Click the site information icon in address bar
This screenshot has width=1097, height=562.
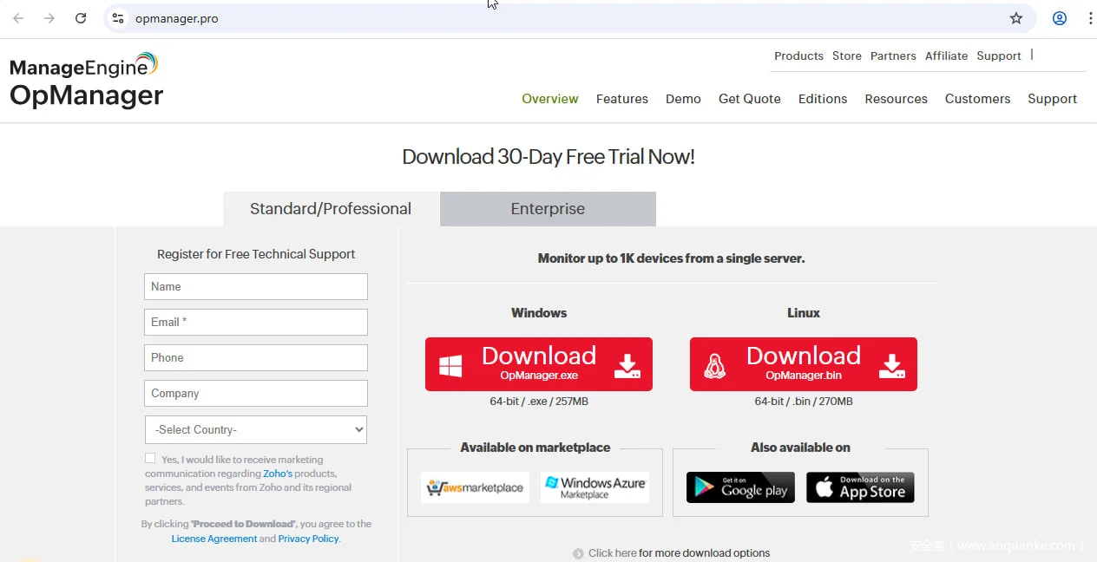(x=119, y=18)
